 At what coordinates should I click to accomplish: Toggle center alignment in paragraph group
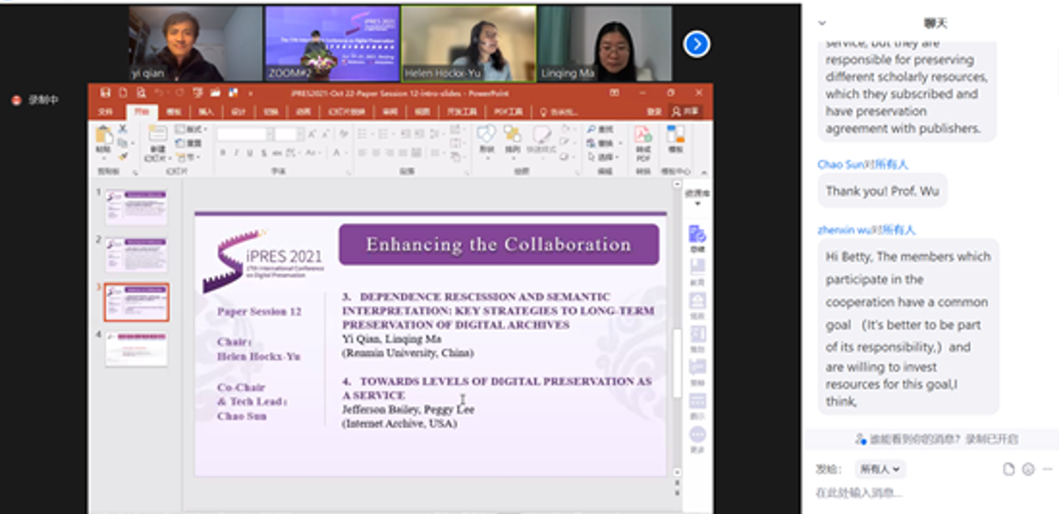(x=376, y=153)
